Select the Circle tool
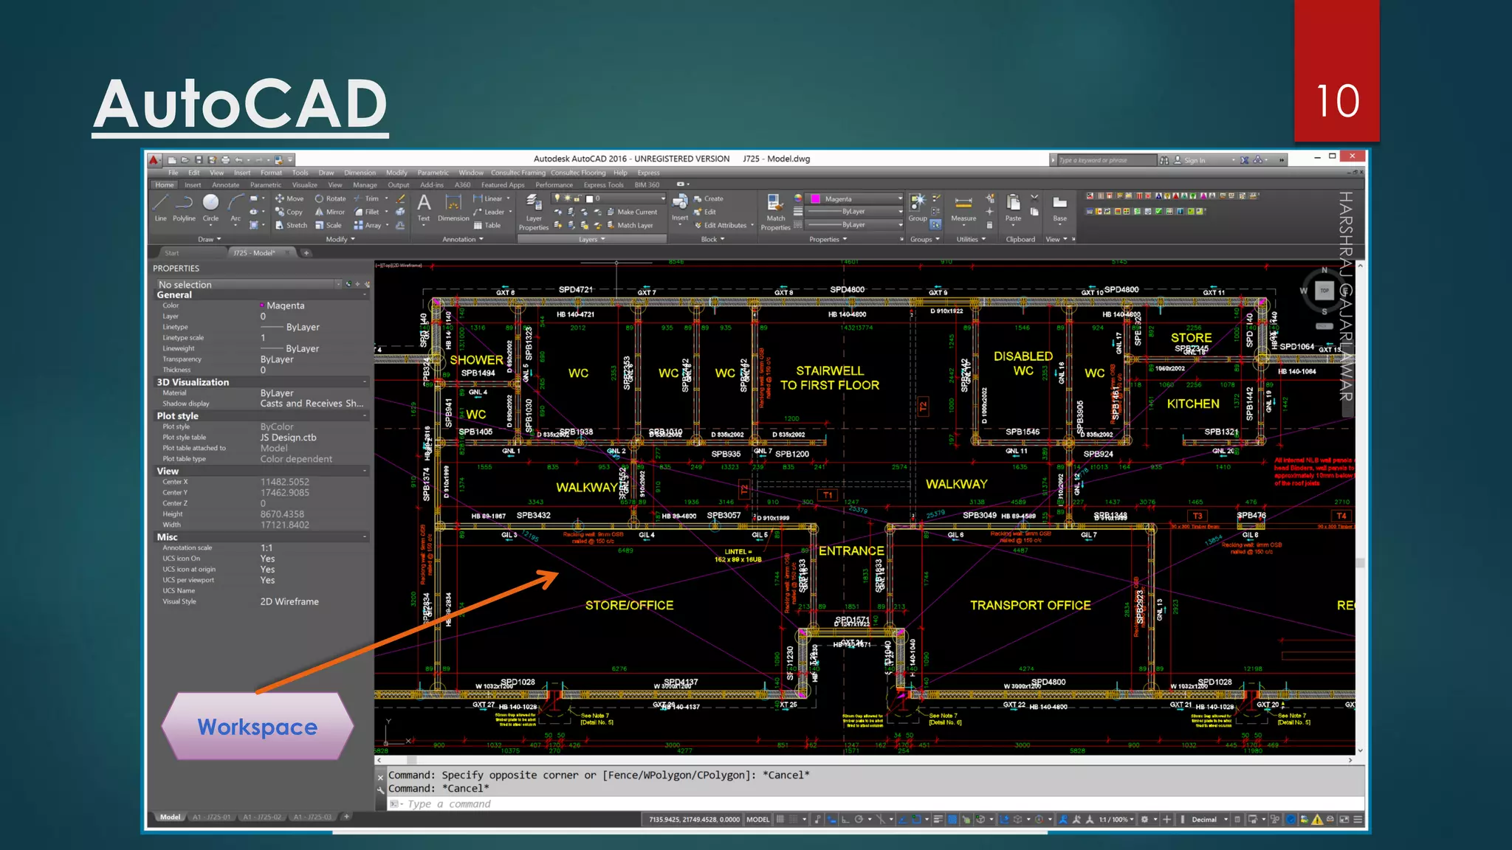 tap(211, 208)
